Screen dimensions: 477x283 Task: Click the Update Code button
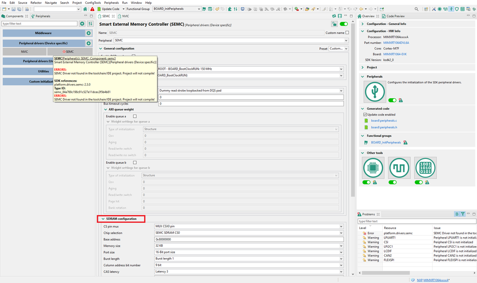(x=108, y=9)
